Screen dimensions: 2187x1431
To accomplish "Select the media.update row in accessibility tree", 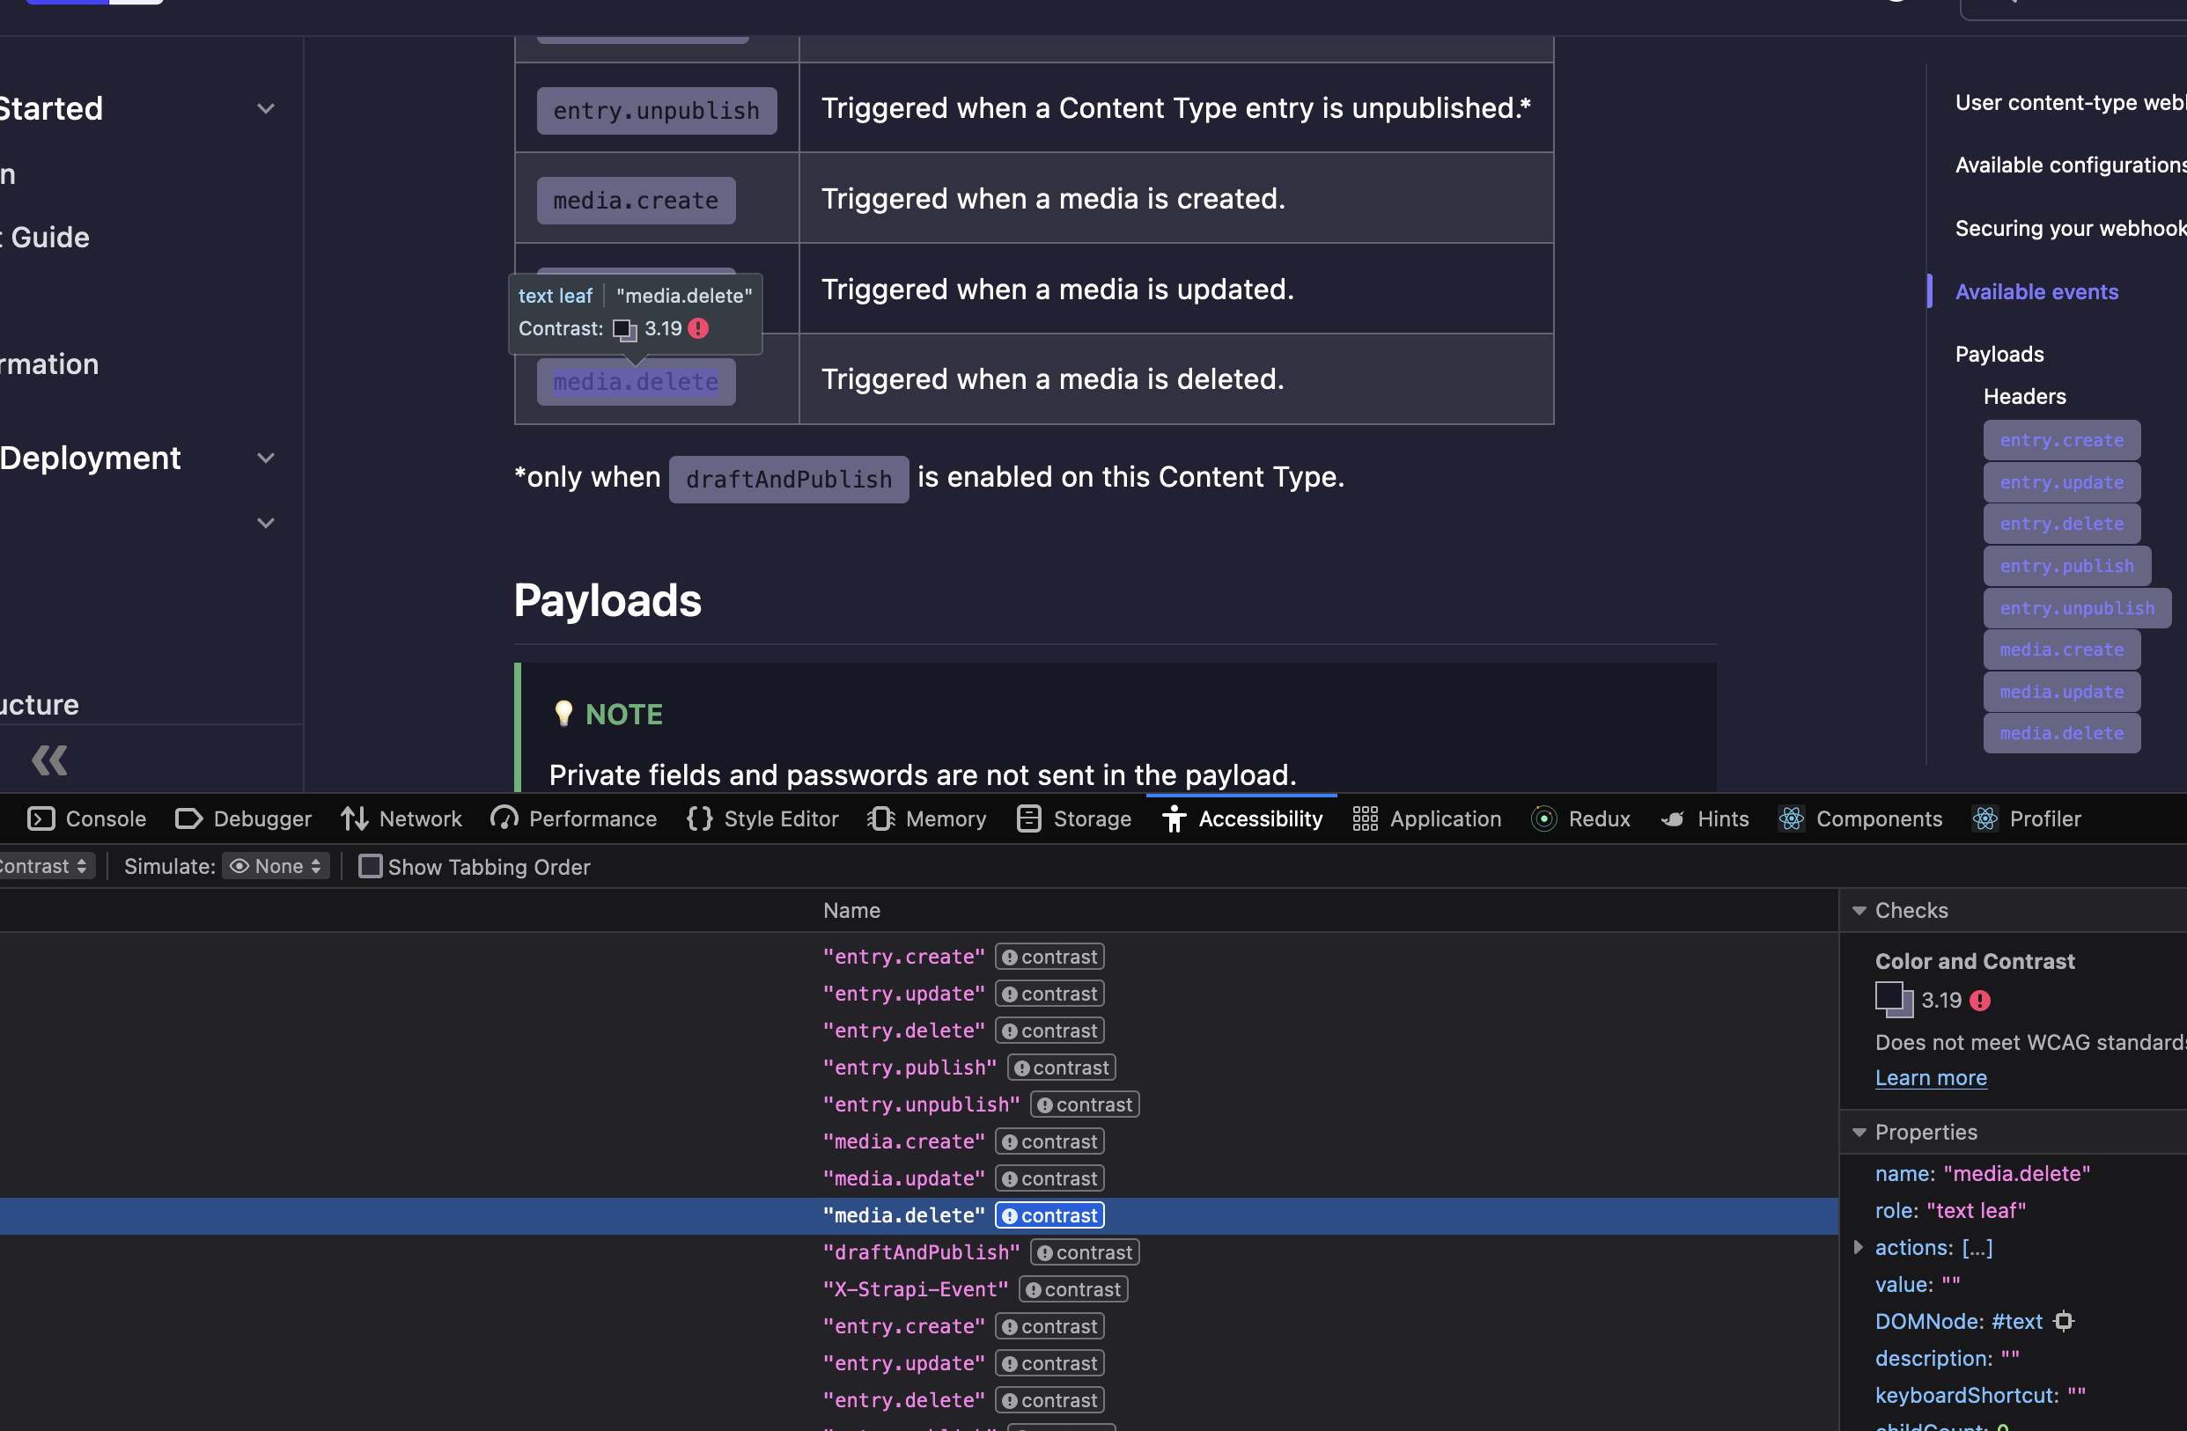I will (903, 1178).
